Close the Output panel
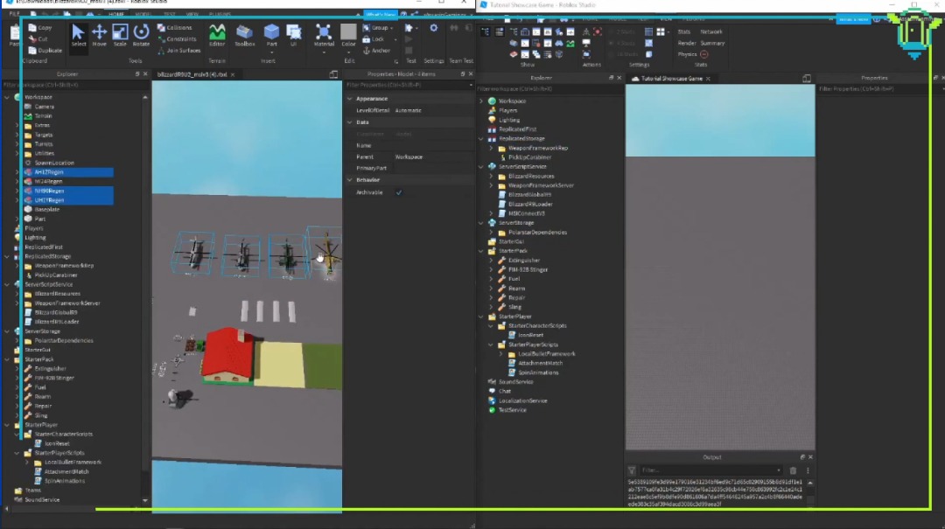This screenshot has width=945, height=529. (x=810, y=457)
